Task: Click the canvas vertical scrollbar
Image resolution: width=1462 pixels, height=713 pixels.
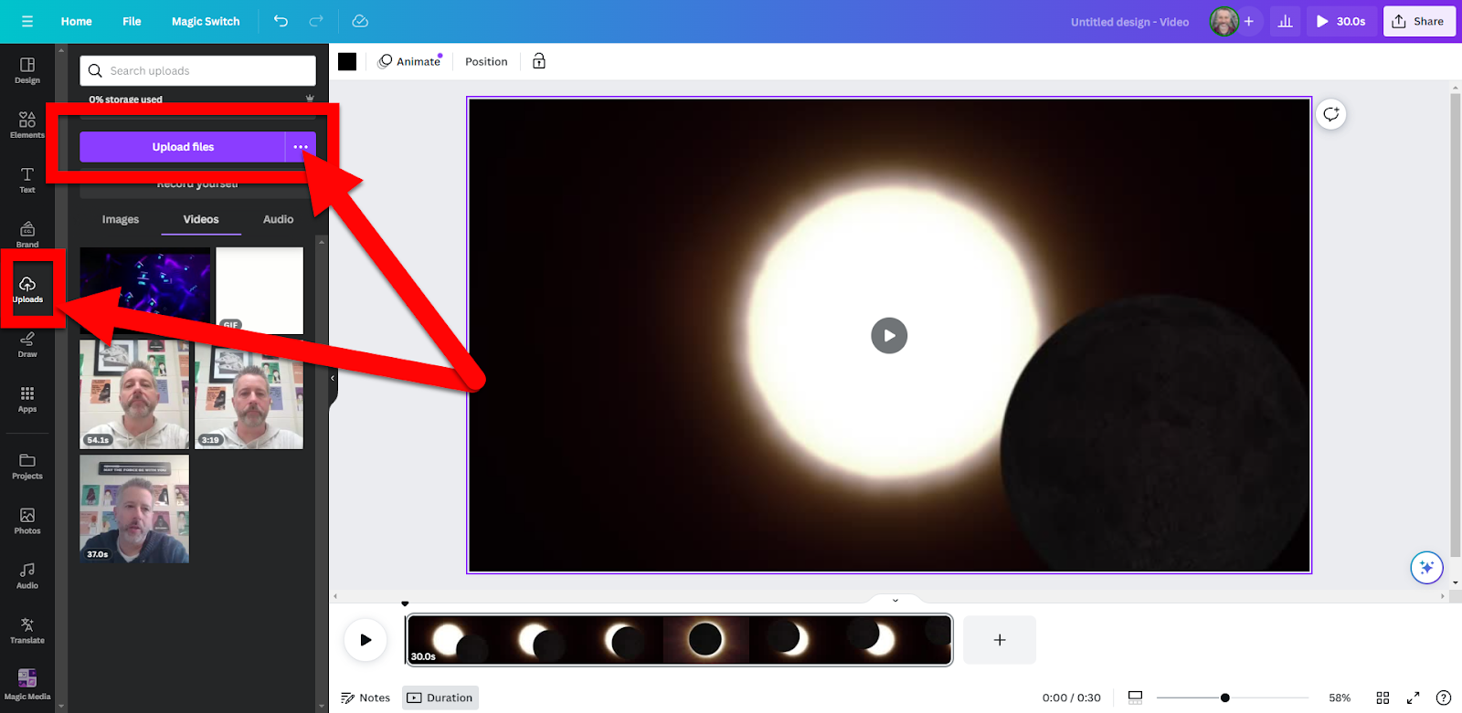Action: (1456, 324)
